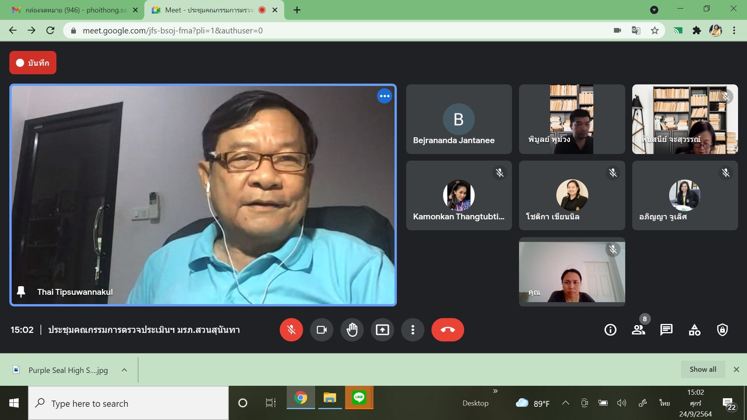Viewport: 747px width, 420px height.
Task: Open LINE app from the taskbar
Action: (x=359, y=397)
